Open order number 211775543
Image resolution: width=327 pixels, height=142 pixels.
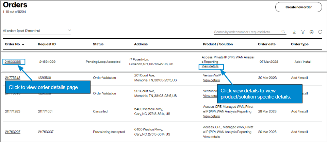coord(13,78)
